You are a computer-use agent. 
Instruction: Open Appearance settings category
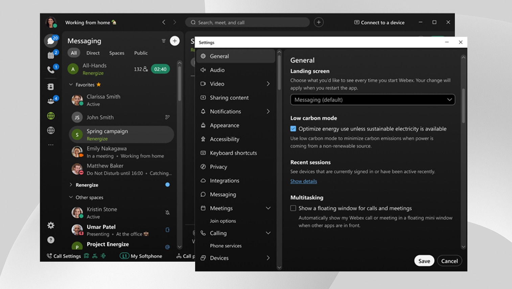236,125
